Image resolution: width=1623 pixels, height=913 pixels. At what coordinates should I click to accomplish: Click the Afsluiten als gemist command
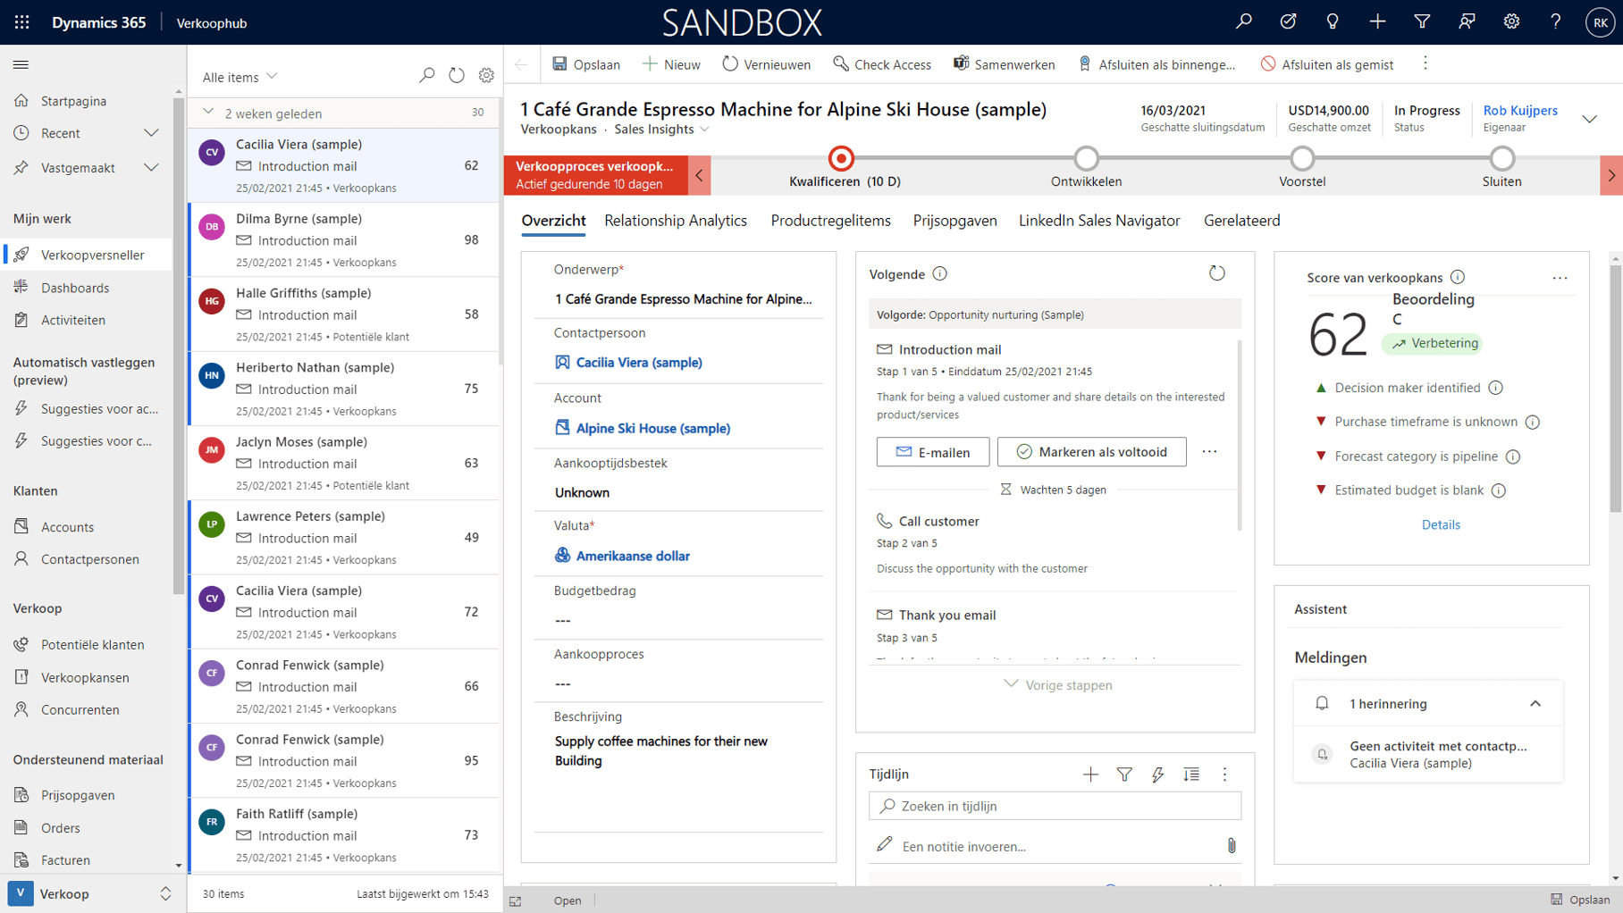[x=1327, y=64]
